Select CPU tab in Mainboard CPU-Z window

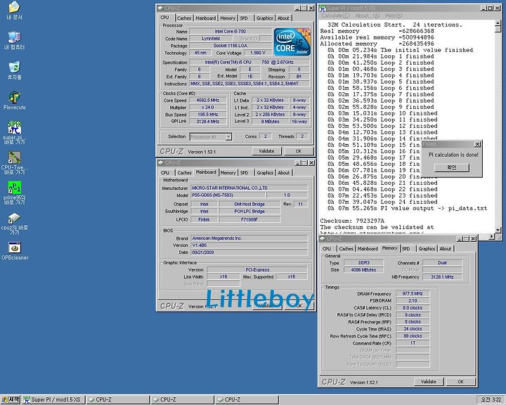coord(165,173)
